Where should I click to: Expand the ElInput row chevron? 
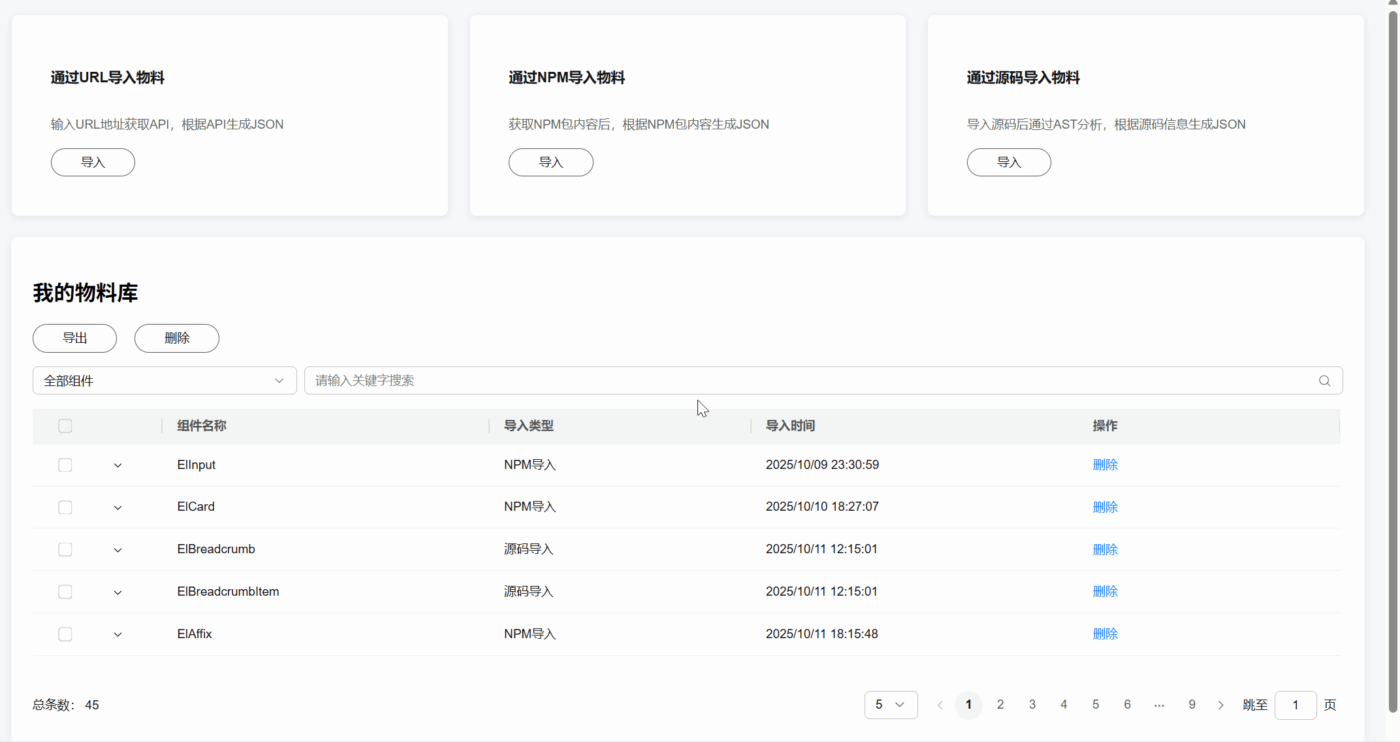(x=118, y=465)
